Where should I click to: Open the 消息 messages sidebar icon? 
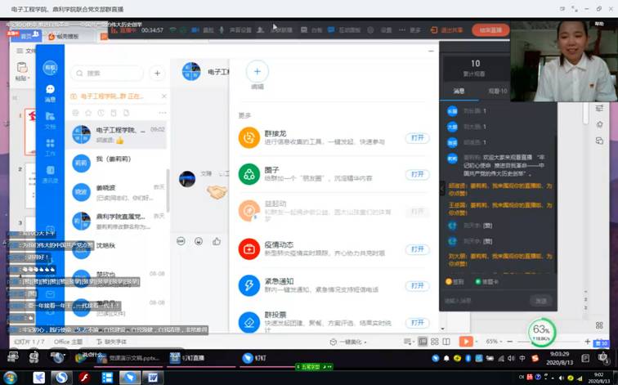50,93
